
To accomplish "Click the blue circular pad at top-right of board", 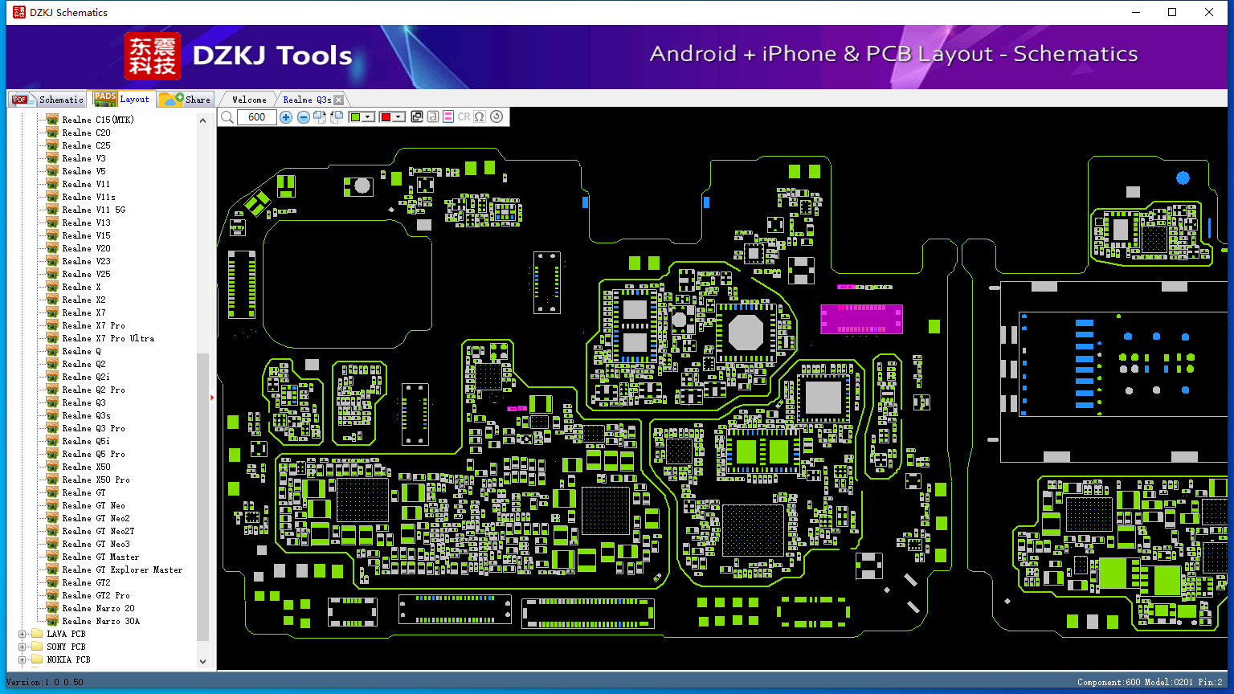I will click(x=1183, y=178).
